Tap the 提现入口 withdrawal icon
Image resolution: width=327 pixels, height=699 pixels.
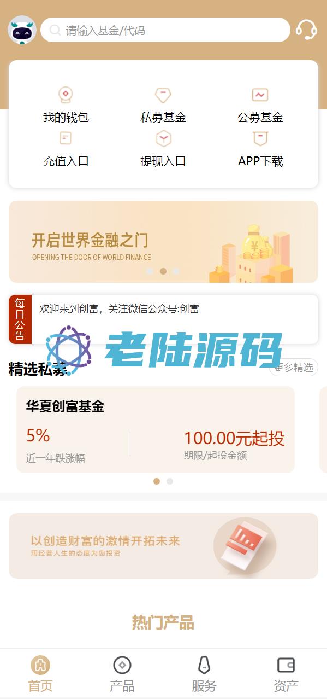(163, 138)
